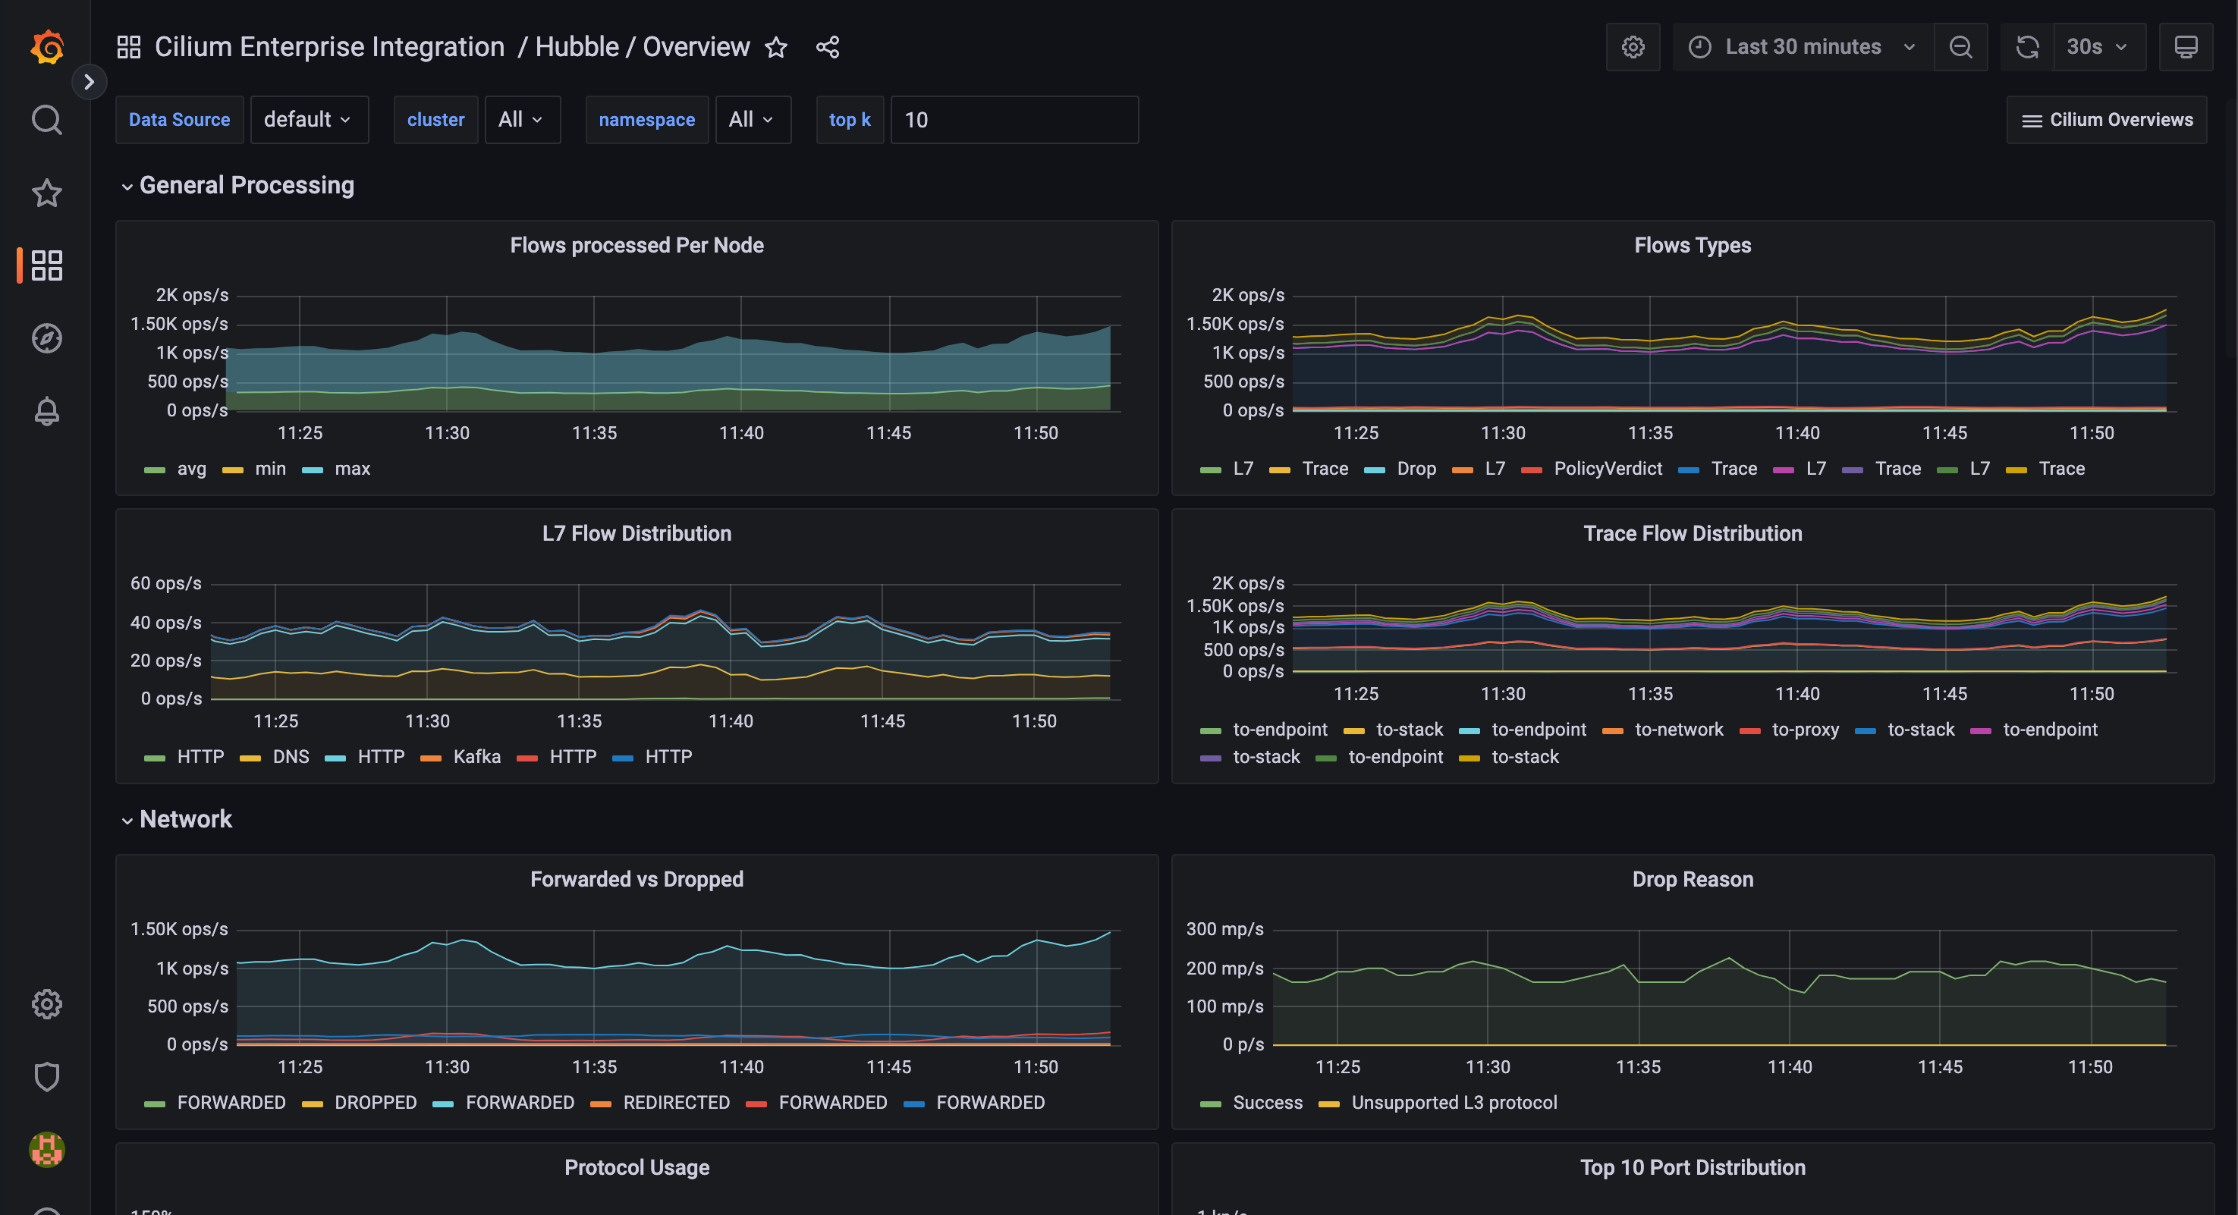The width and height of the screenshot is (2238, 1215).
Task: Click the Drop Reason panel title
Action: pyautogui.click(x=1692, y=879)
